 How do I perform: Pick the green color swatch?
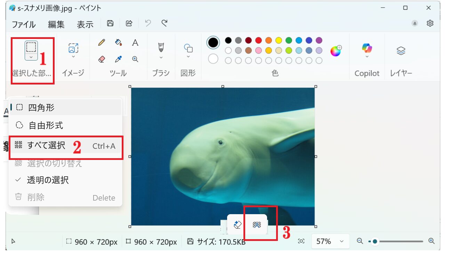pos(289,40)
